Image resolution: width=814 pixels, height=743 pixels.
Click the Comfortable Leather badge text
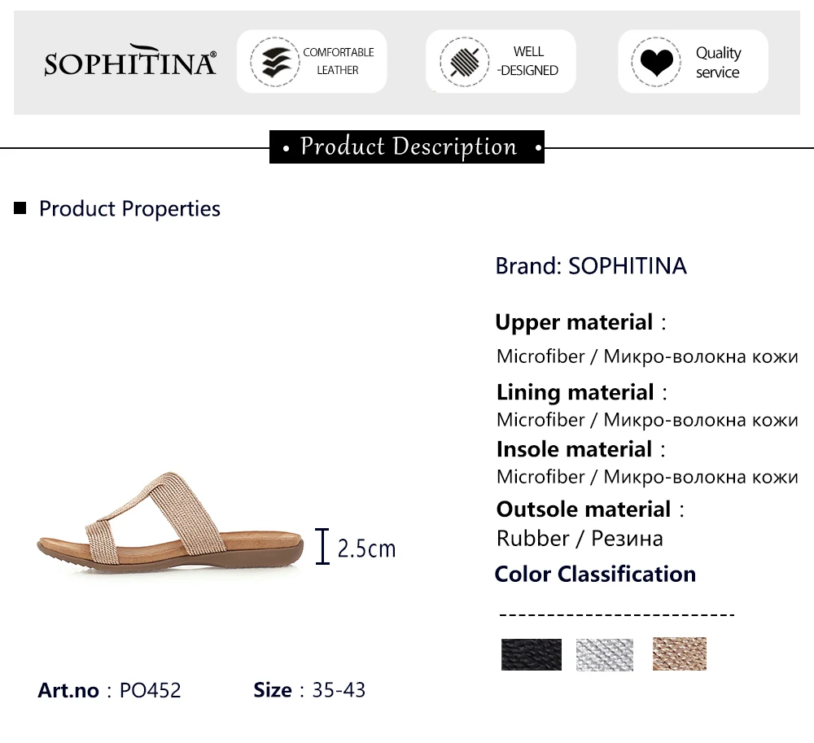(338, 61)
